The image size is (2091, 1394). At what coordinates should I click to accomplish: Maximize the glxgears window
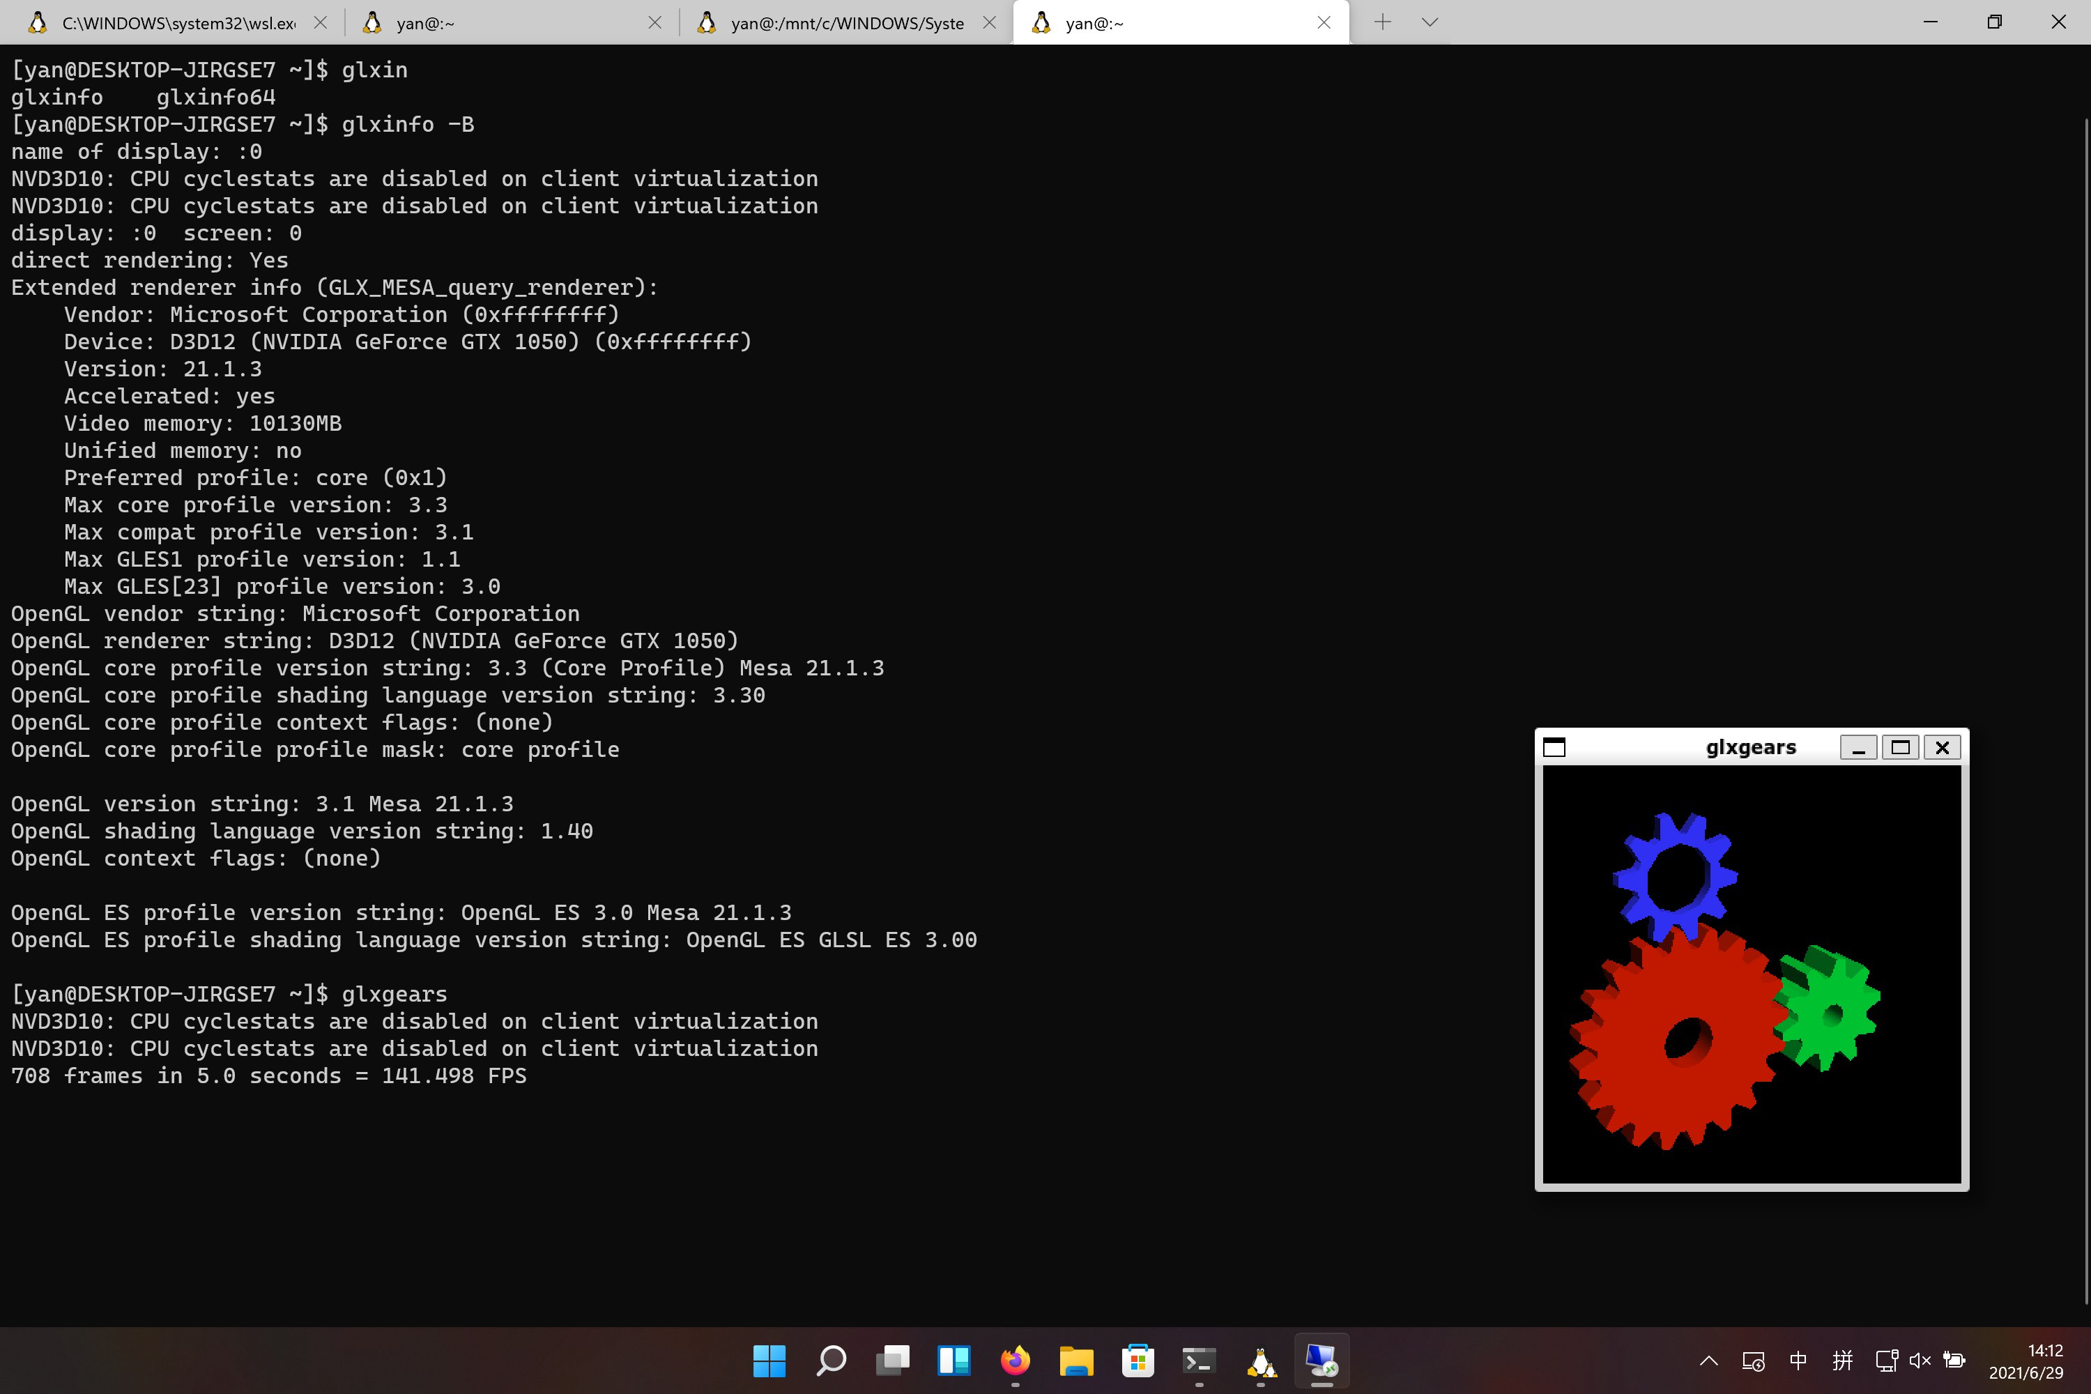coord(1900,748)
